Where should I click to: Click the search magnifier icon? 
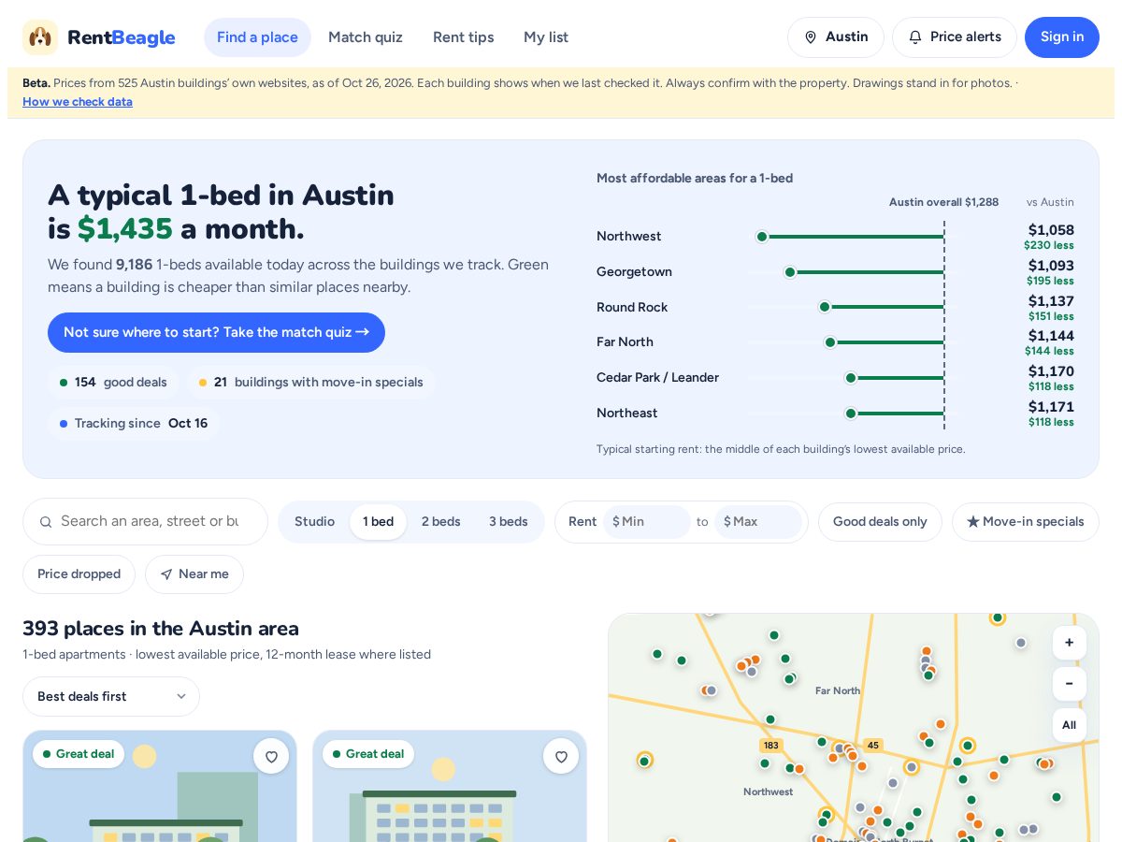[46, 522]
